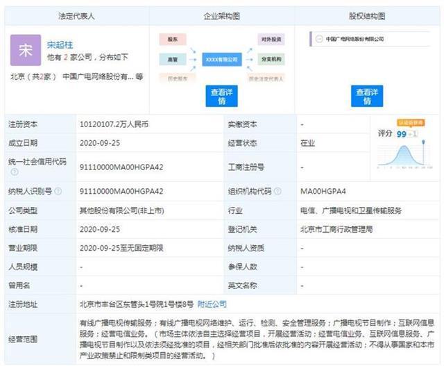Click the score value 99
The image size is (444, 366).
click(x=401, y=133)
